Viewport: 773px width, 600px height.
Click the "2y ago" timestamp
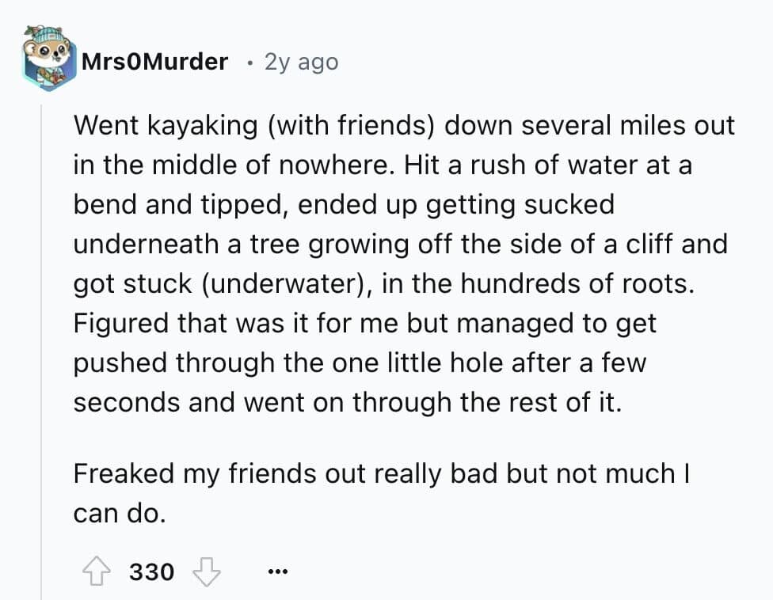coord(301,62)
